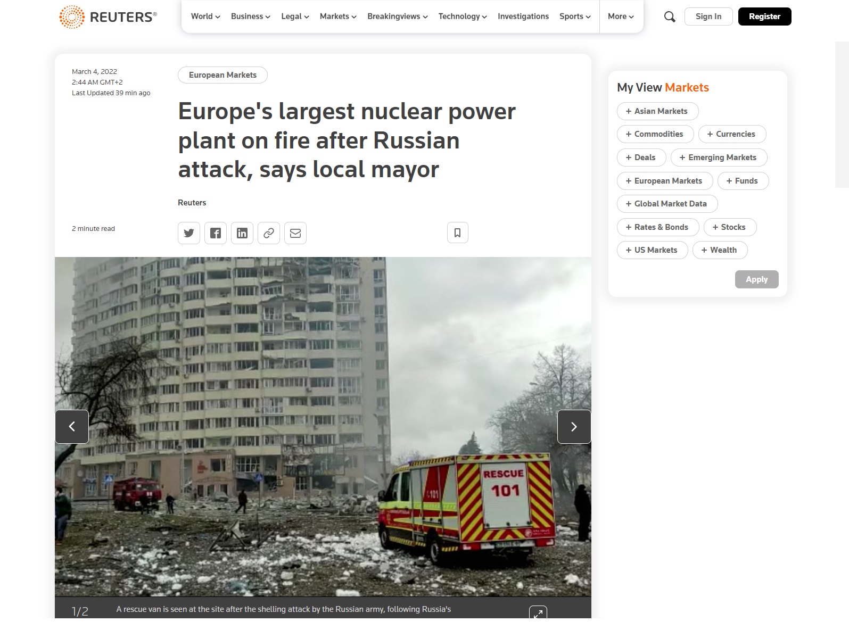Viewport: 849px width, 630px height.
Task: Share article via email icon
Action: 295,233
